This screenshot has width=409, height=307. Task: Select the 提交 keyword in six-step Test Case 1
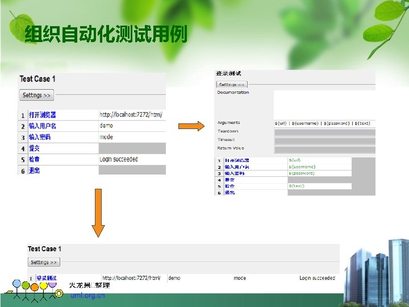pyautogui.click(x=63, y=148)
